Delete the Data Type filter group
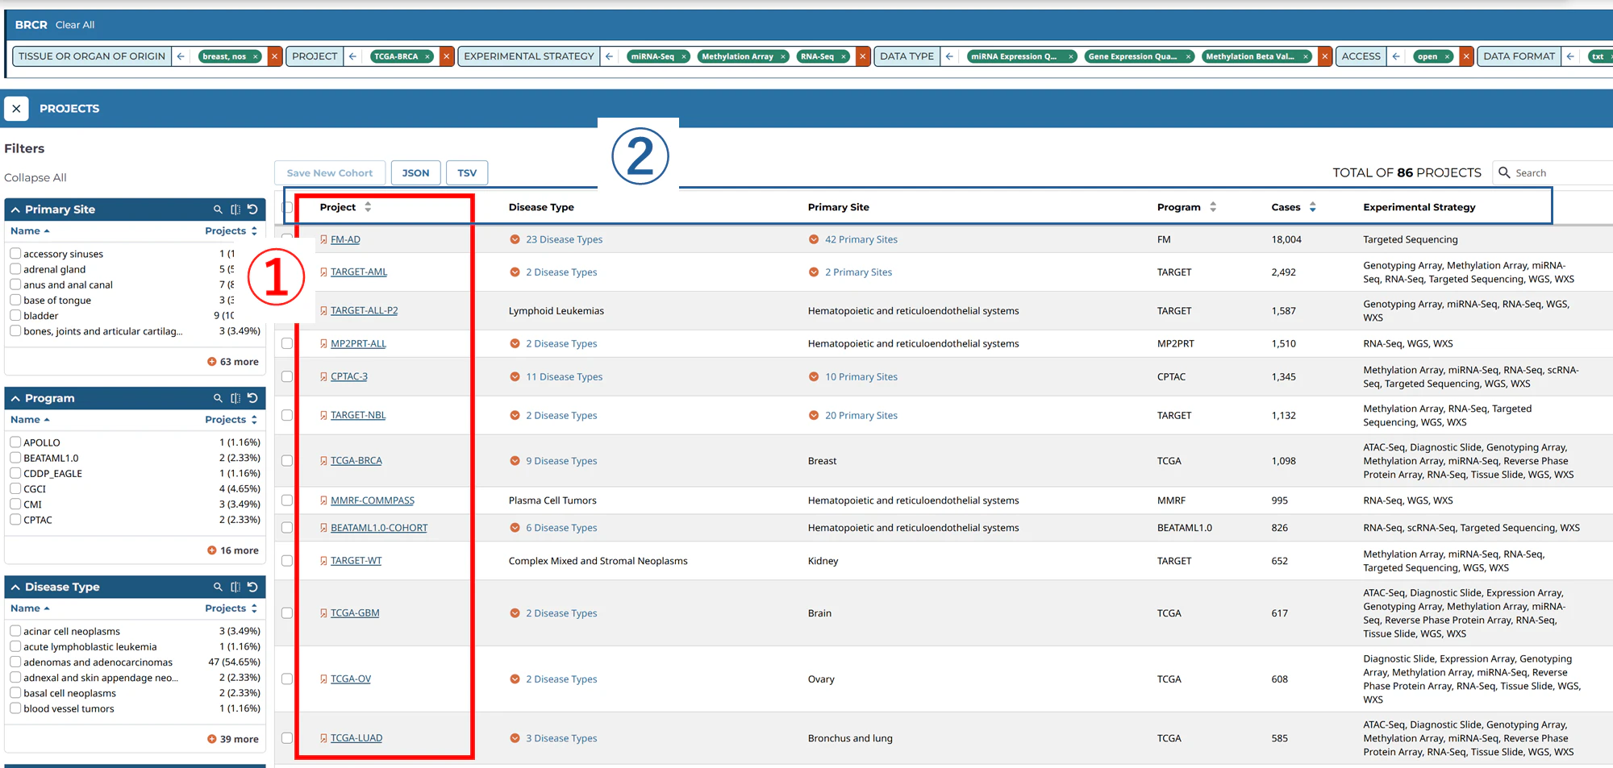This screenshot has height=768, width=1613. 1325,56
